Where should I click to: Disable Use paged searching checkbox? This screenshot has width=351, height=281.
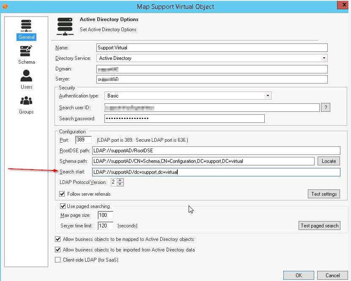tap(63, 206)
